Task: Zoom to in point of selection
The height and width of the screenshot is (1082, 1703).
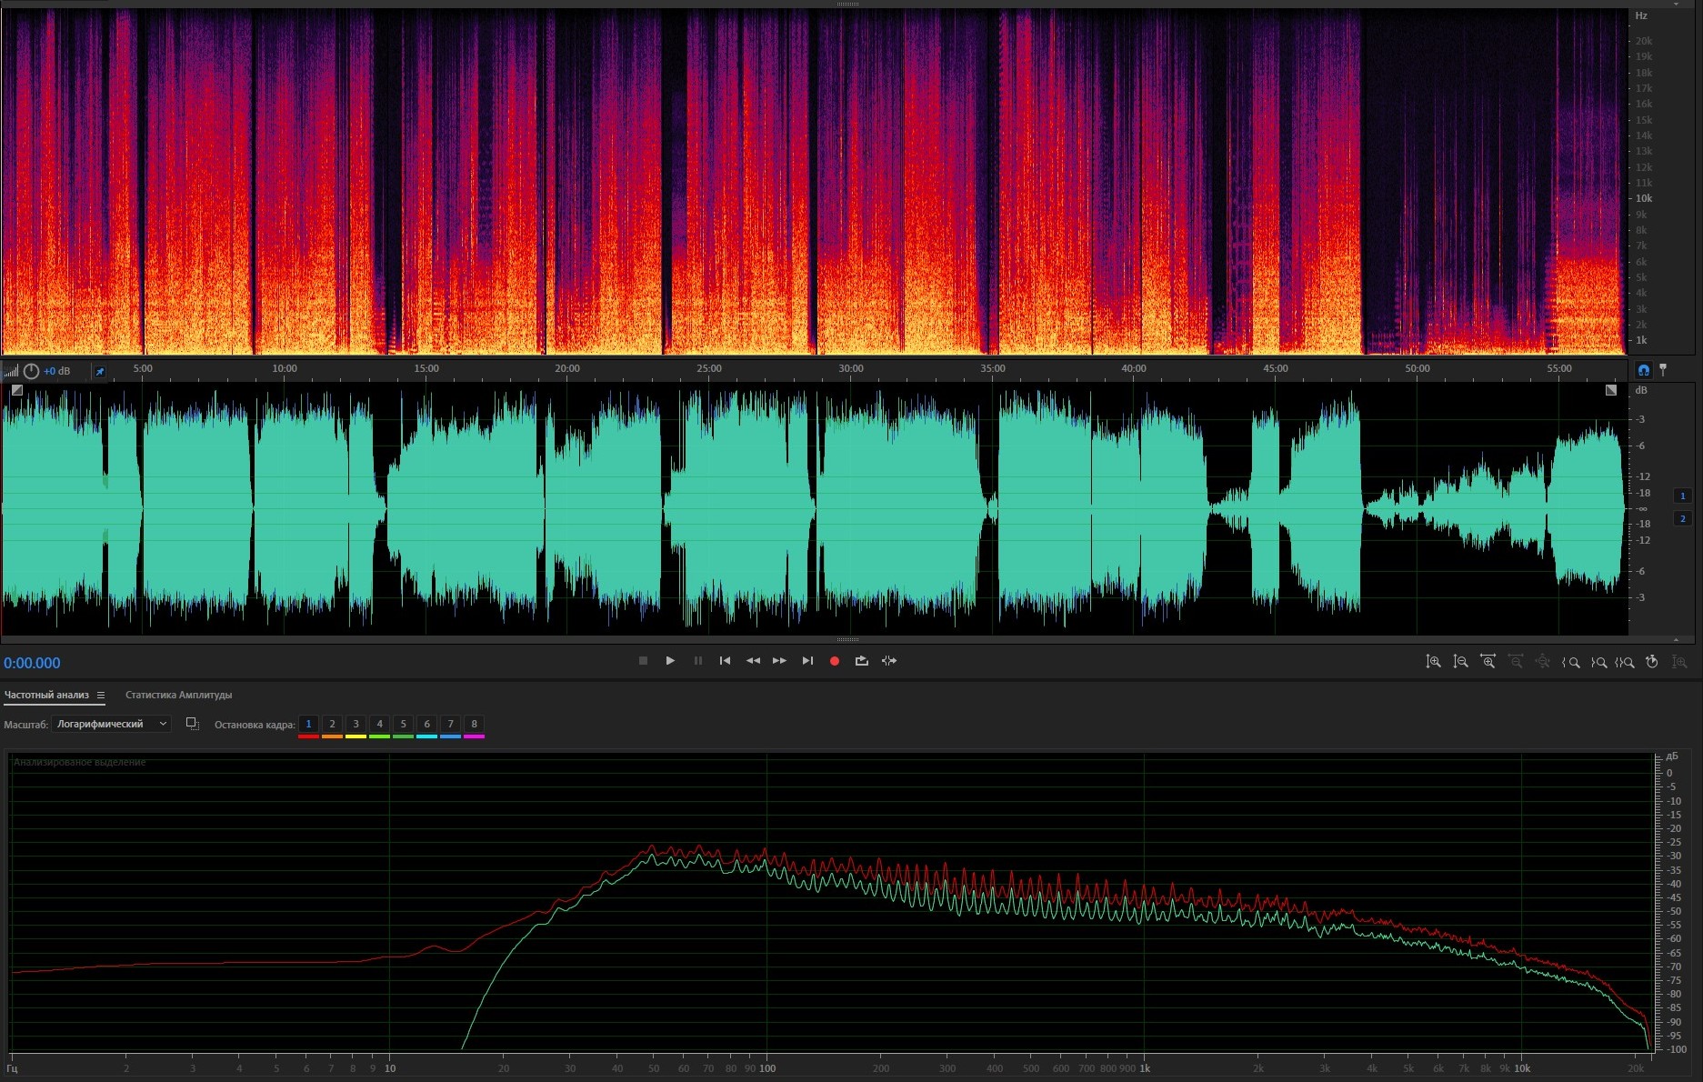Action: [1570, 662]
